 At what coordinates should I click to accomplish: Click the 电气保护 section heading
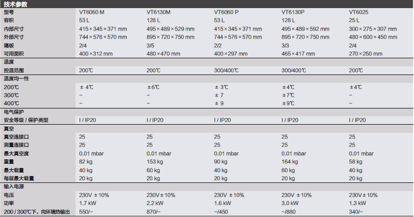pyautogui.click(x=14, y=112)
